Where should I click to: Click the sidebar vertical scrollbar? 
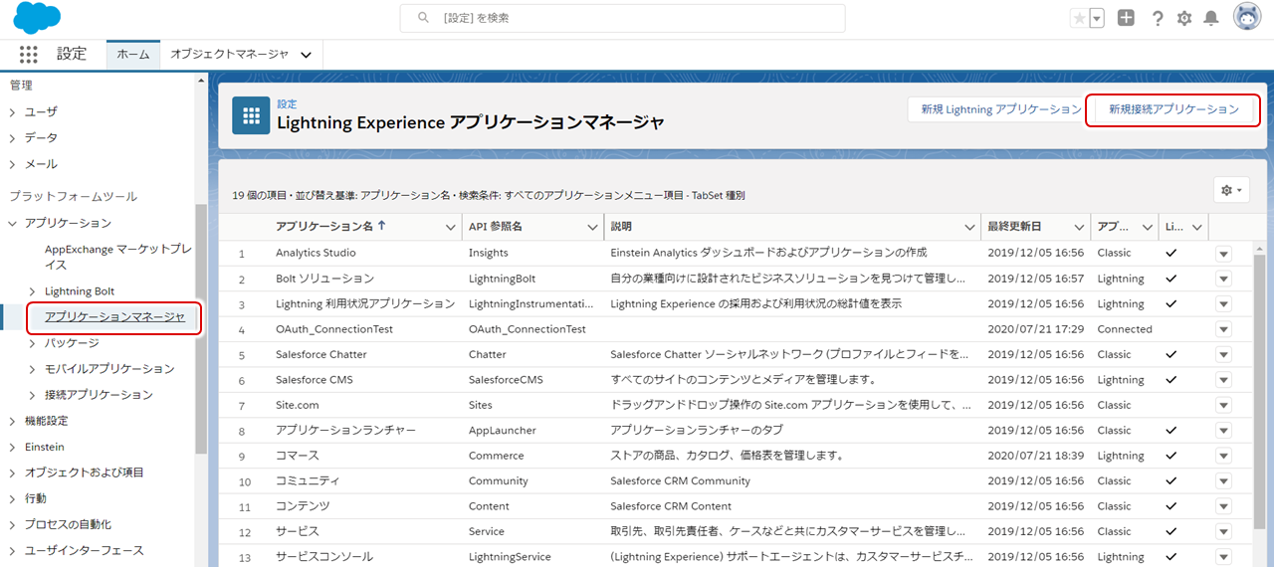click(x=201, y=328)
